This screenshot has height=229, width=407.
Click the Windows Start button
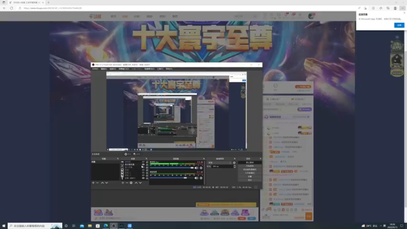4,226
